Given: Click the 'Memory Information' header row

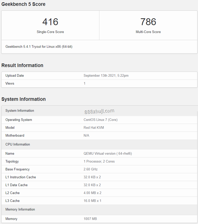Looking at the screenshot, I should click(100, 210).
